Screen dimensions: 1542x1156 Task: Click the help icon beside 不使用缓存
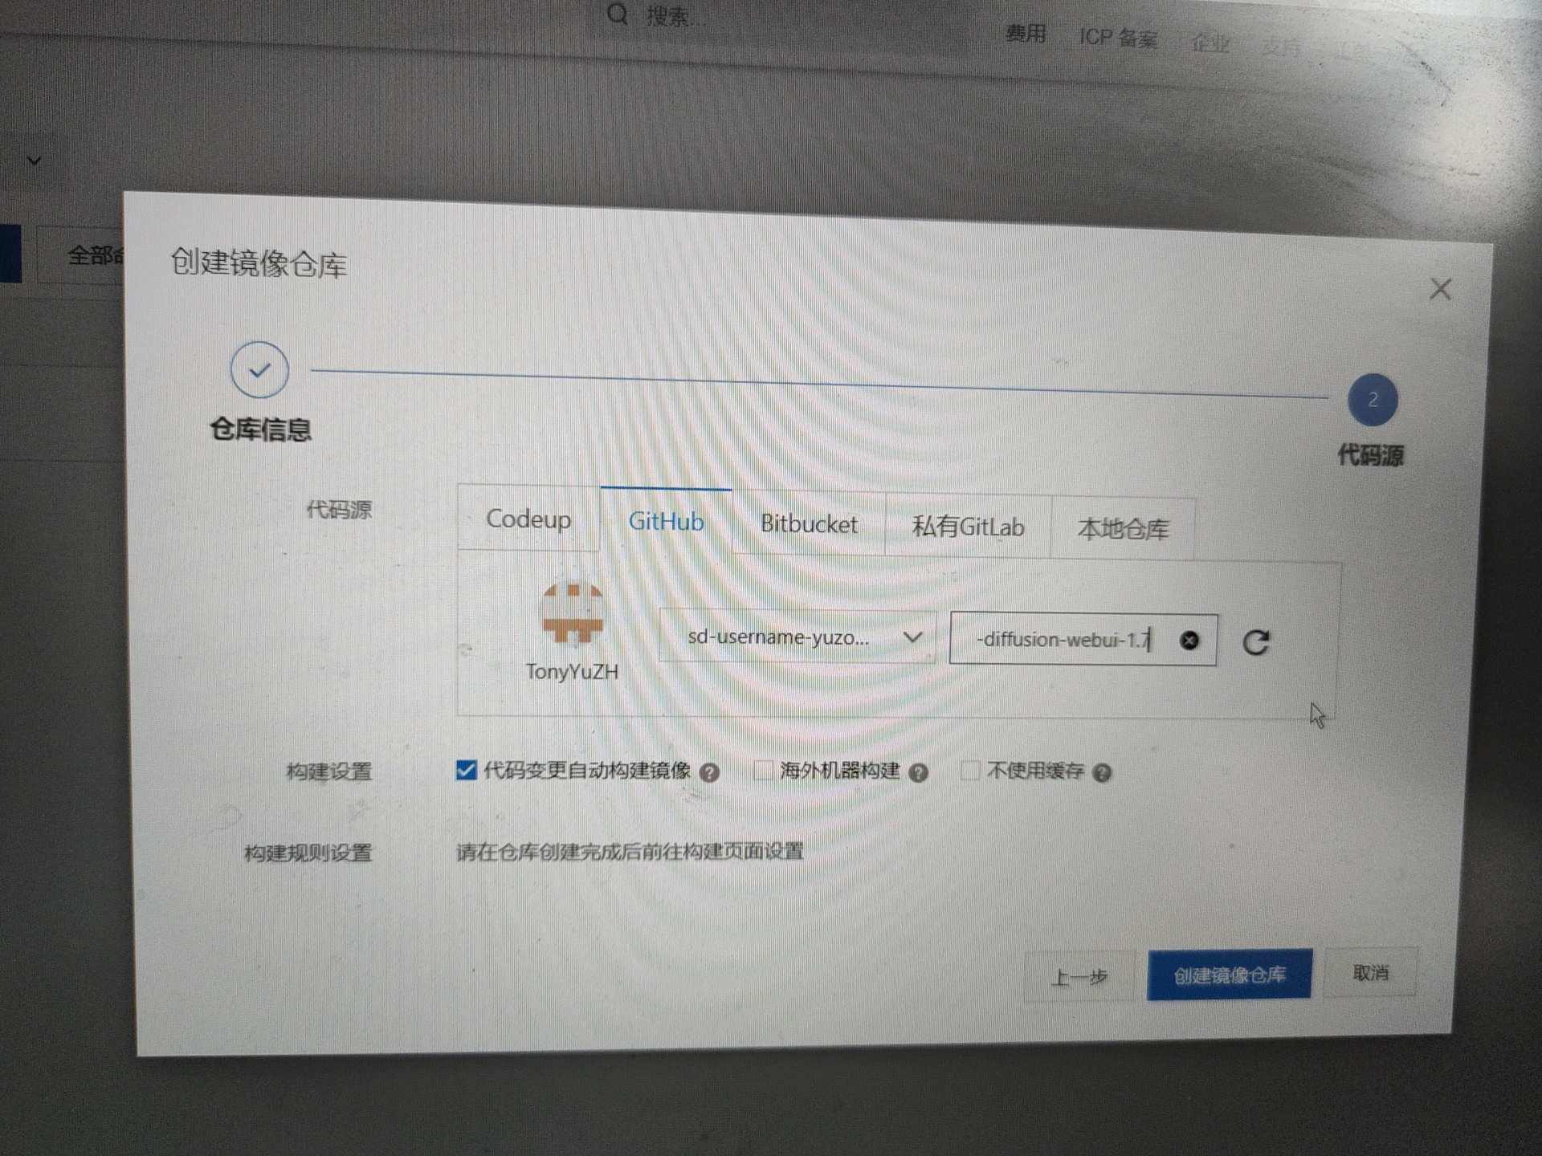click(x=1102, y=773)
